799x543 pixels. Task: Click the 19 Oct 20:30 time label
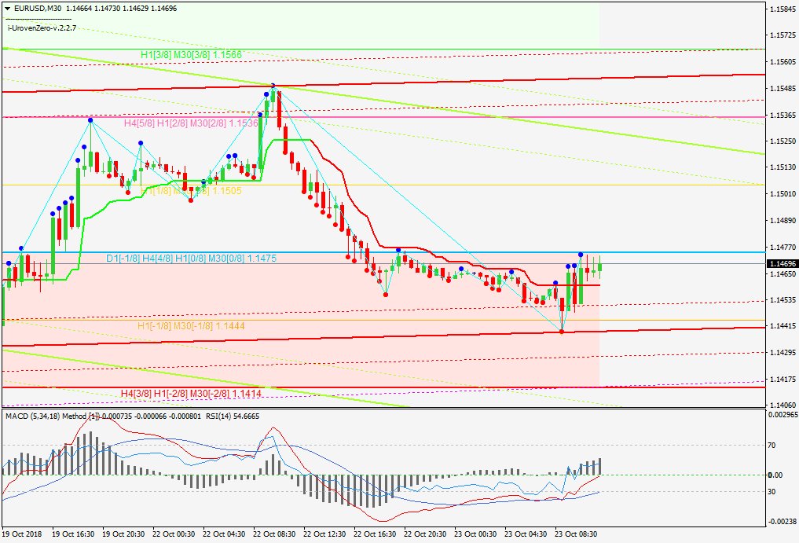(x=123, y=534)
